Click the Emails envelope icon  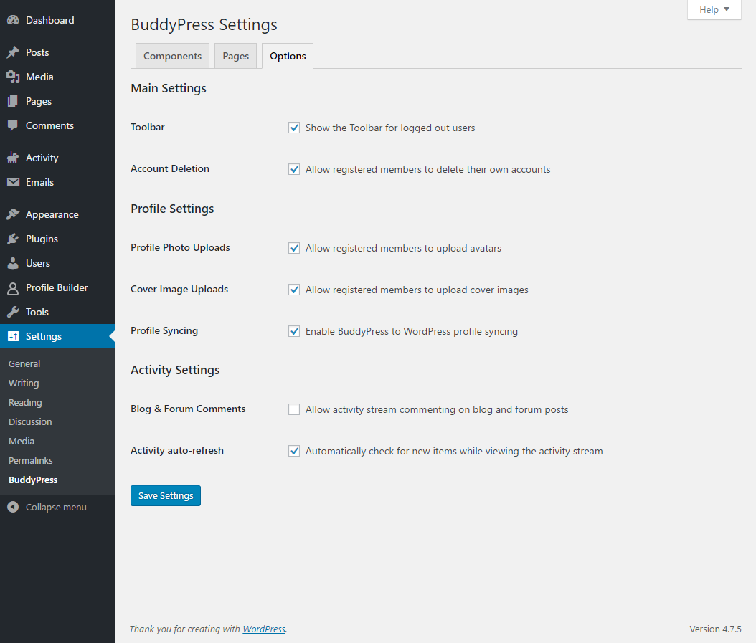[x=13, y=182]
